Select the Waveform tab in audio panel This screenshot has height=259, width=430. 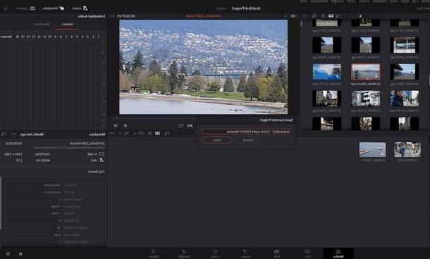pos(42,25)
